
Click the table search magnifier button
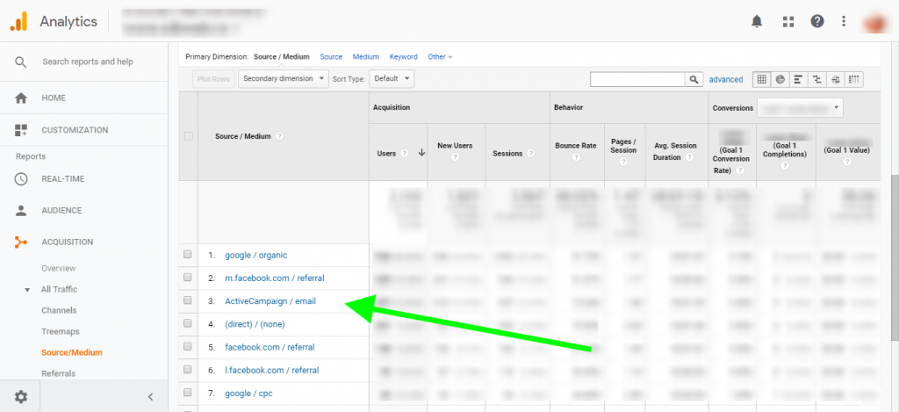pos(694,79)
